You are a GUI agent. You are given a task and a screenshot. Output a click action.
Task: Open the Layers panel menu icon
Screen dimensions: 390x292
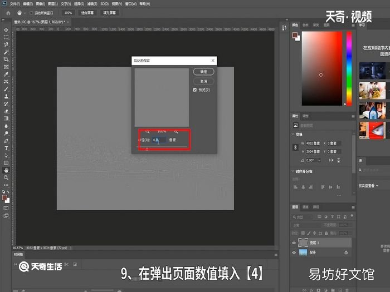tap(353, 207)
